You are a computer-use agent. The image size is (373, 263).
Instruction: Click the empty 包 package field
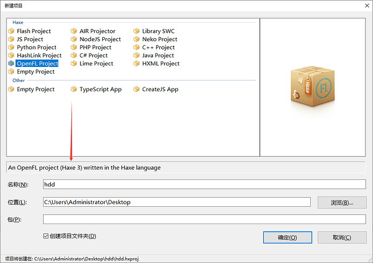[204, 219]
